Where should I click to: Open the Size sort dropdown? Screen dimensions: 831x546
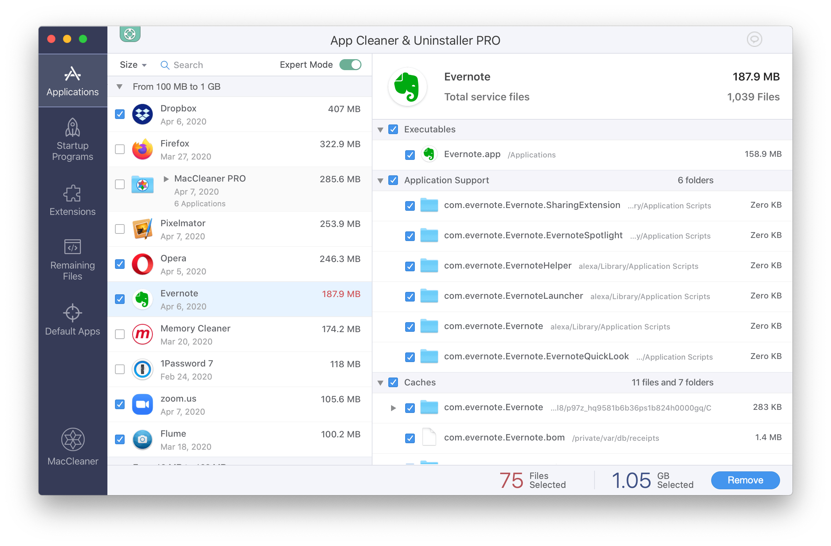133,65
